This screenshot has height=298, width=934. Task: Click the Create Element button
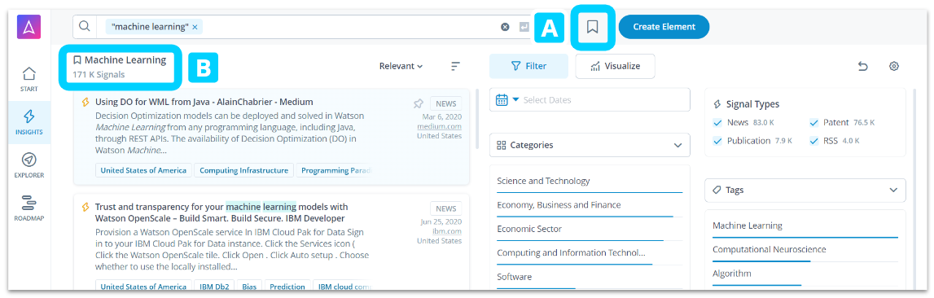664,27
